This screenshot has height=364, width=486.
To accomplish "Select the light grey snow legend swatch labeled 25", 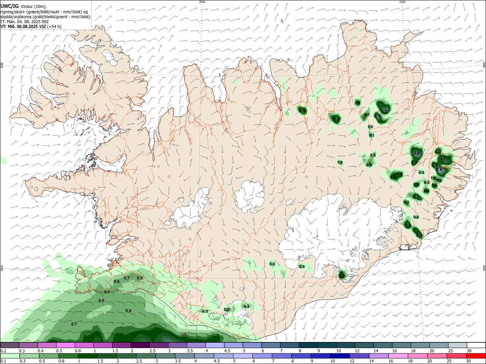I will (457, 345).
